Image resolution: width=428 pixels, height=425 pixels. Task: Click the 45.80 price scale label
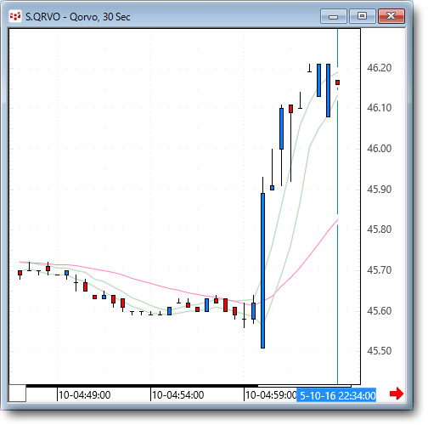(379, 229)
